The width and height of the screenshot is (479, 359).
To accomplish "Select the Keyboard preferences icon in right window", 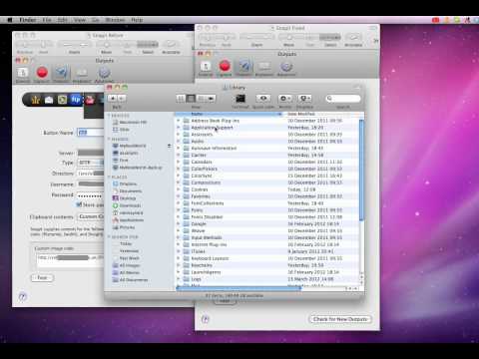I will pyautogui.click(x=264, y=66).
